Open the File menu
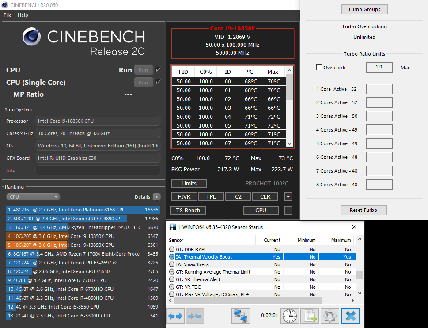This screenshot has height=328, width=428. click(x=8, y=15)
